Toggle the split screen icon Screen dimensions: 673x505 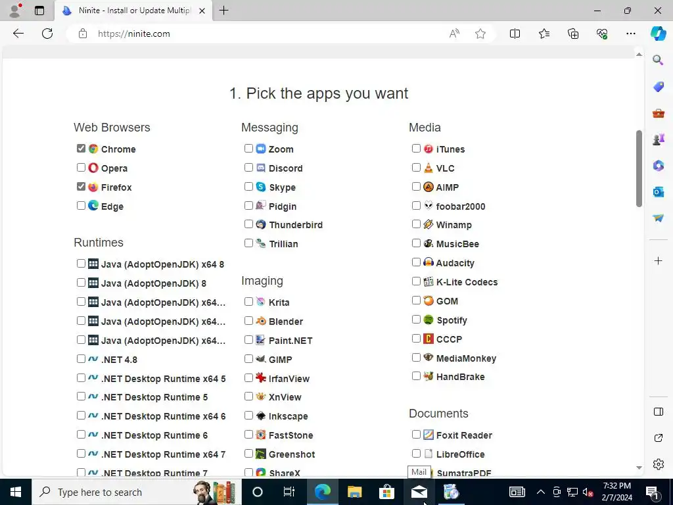tap(515, 34)
